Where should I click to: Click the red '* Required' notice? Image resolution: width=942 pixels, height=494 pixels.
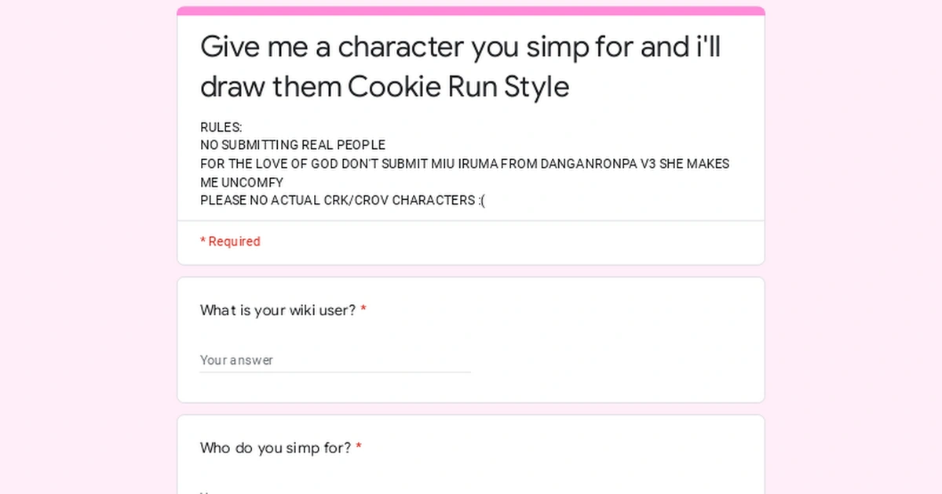[x=230, y=242]
